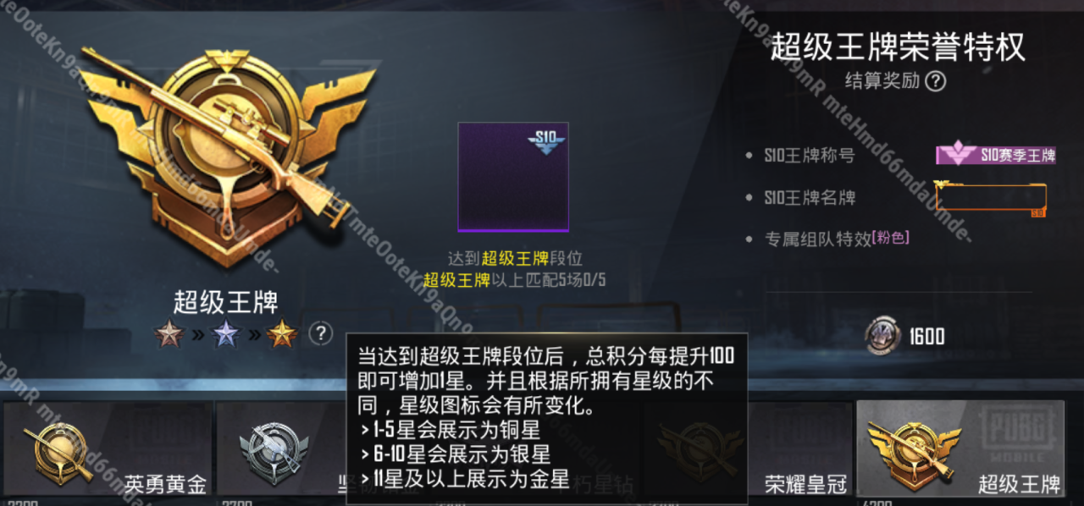Click the silver star icon
Viewport: 1084px width, 506px height.
point(226,334)
